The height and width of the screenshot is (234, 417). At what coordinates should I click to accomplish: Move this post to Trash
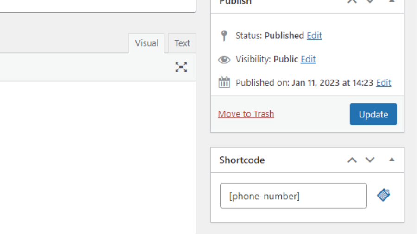click(246, 114)
